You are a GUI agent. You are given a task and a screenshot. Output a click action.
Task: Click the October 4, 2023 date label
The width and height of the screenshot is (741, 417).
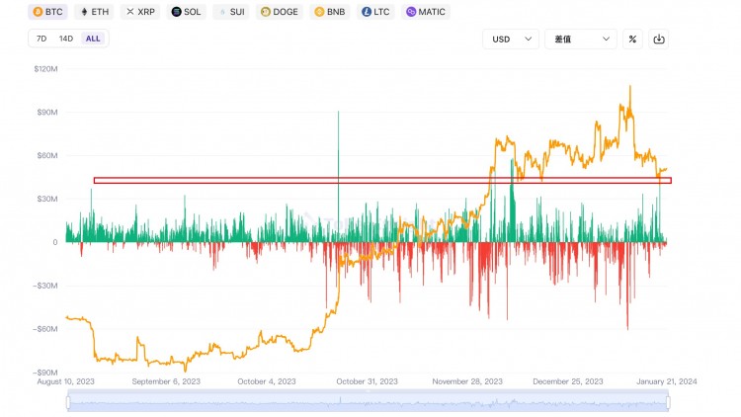[x=267, y=381]
